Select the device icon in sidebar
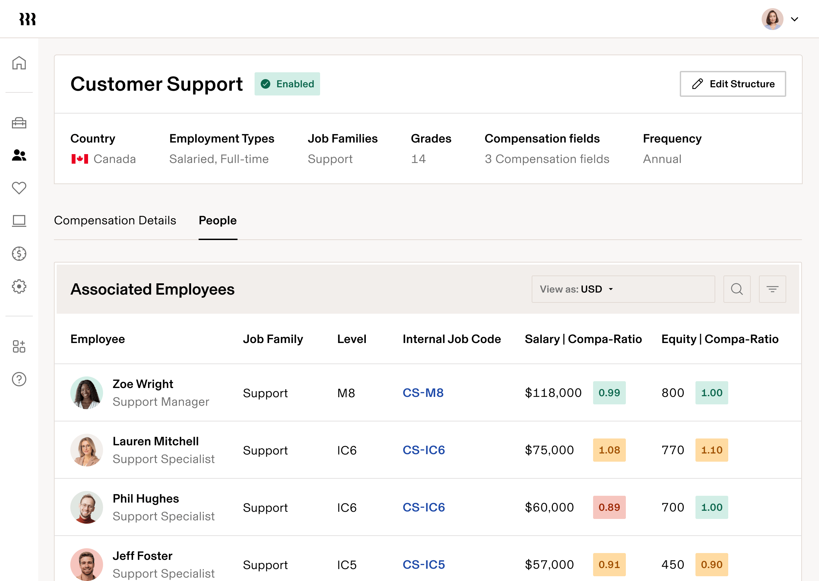 (x=19, y=221)
